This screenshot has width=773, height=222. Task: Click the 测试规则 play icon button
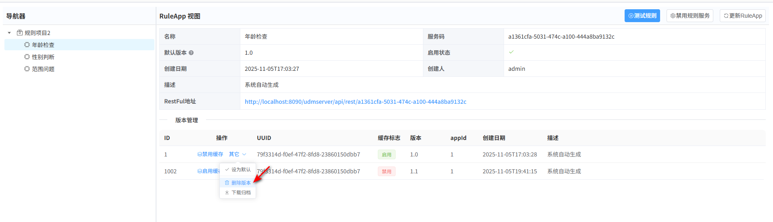631,16
